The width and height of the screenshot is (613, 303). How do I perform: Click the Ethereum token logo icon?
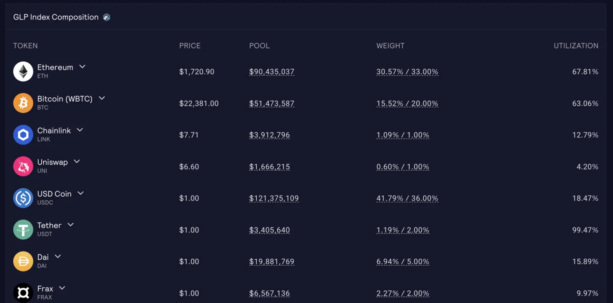pyautogui.click(x=23, y=72)
